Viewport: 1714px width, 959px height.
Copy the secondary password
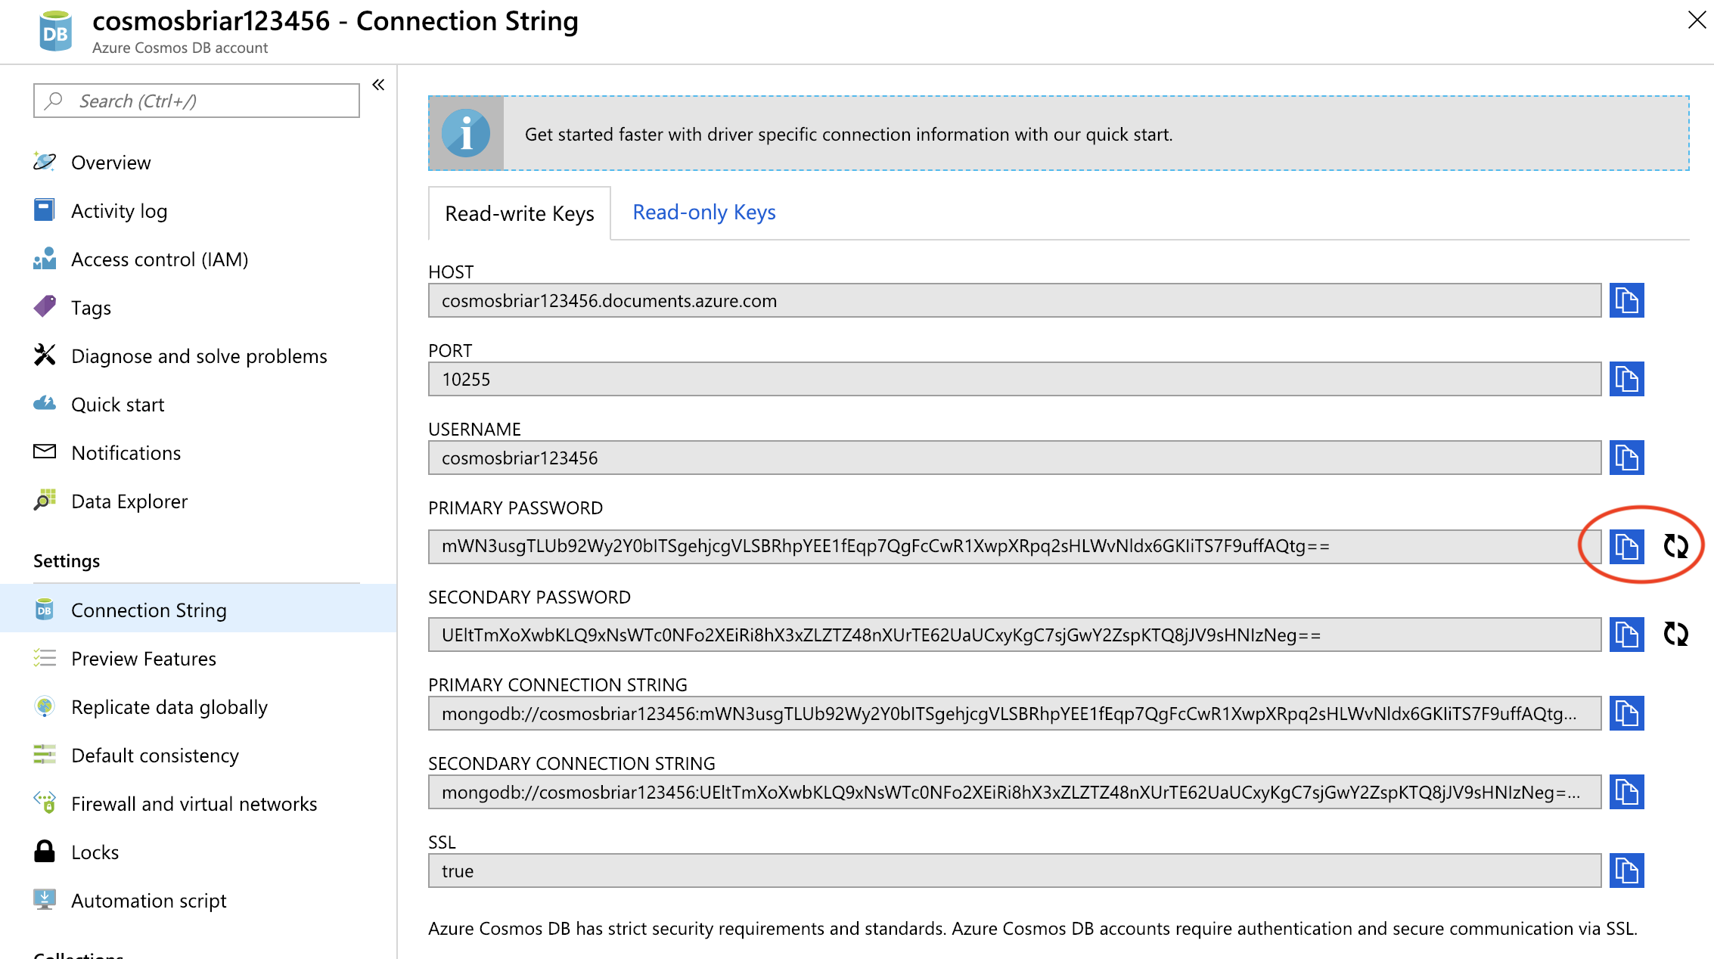(1626, 635)
